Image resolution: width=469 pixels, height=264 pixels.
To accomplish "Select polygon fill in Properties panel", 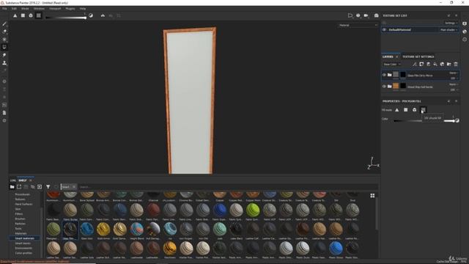I will point(405,110).
